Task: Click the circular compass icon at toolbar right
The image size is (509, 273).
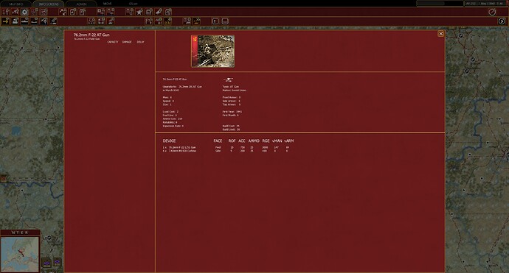Action: 492,13
